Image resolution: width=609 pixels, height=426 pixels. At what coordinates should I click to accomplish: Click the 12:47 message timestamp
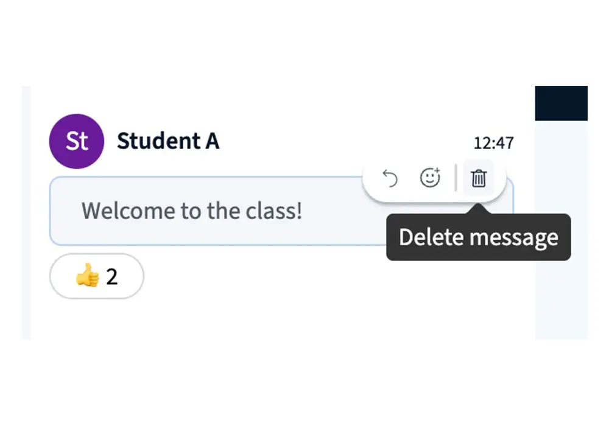[x=493, y=144]
